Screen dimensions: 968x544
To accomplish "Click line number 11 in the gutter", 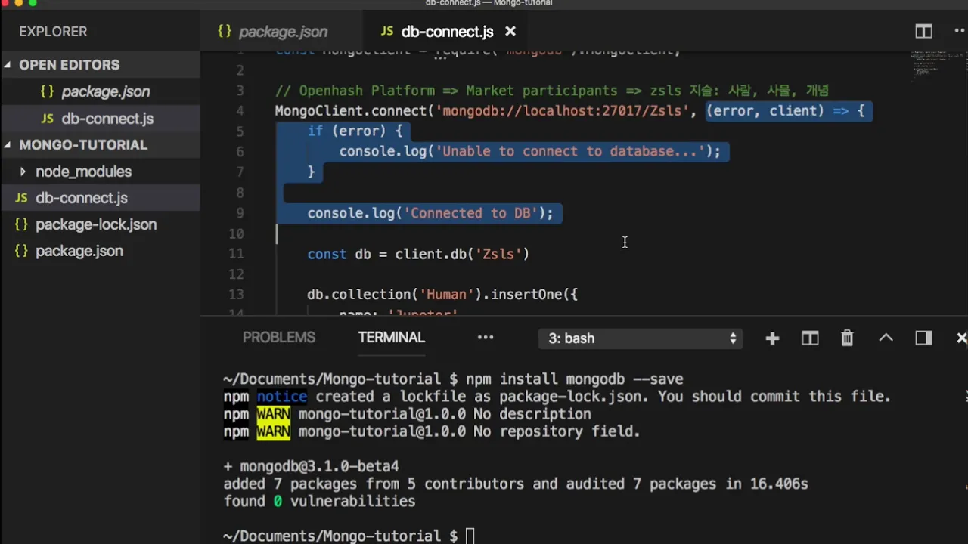I will click(235, 254).
